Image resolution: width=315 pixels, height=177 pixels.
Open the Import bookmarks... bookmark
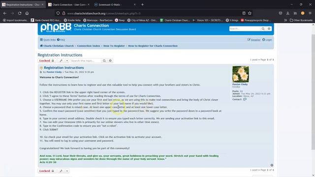tap(15, 20)
